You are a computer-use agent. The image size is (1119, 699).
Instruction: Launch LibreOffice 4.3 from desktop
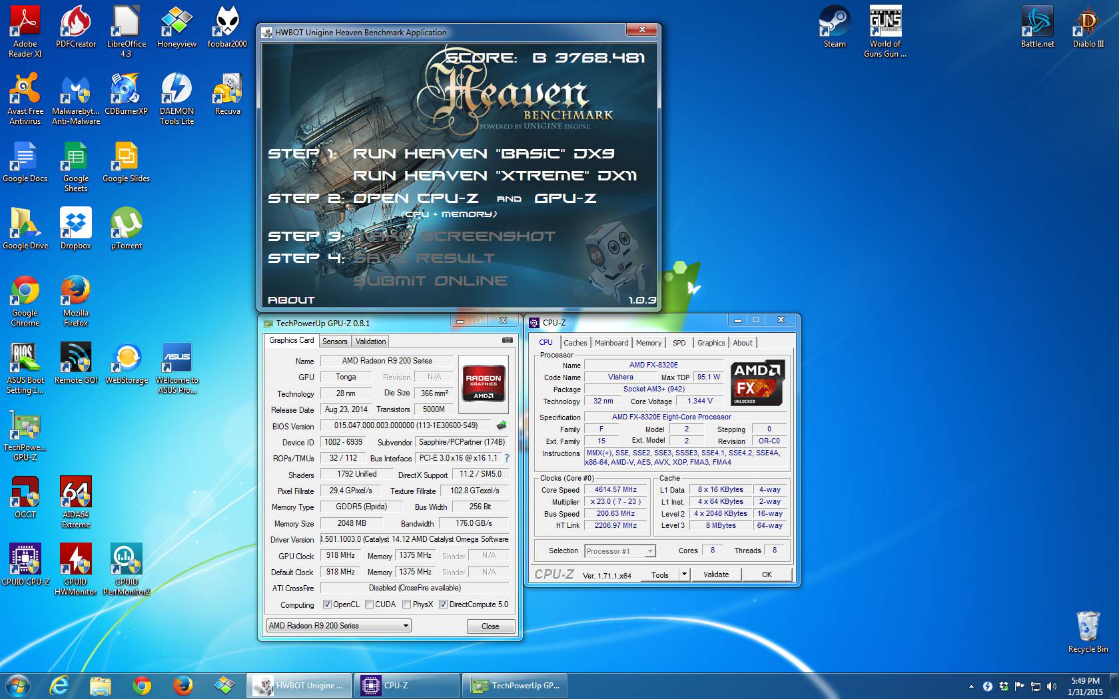[126, 31]
